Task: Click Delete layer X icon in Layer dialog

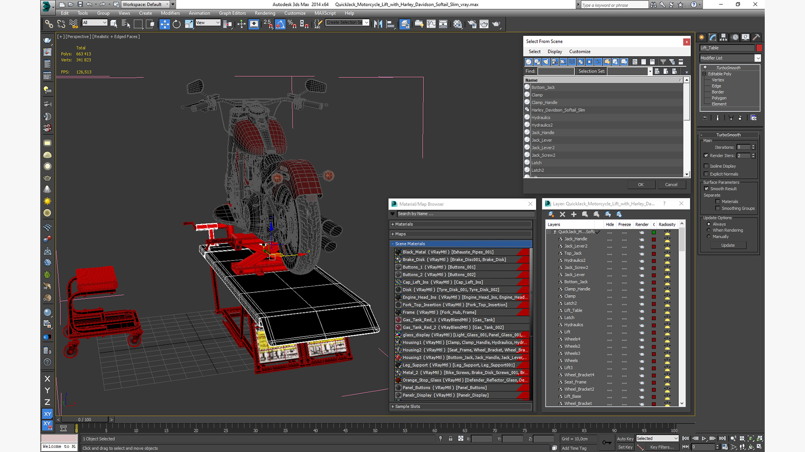Action: (x=562, y=214)
